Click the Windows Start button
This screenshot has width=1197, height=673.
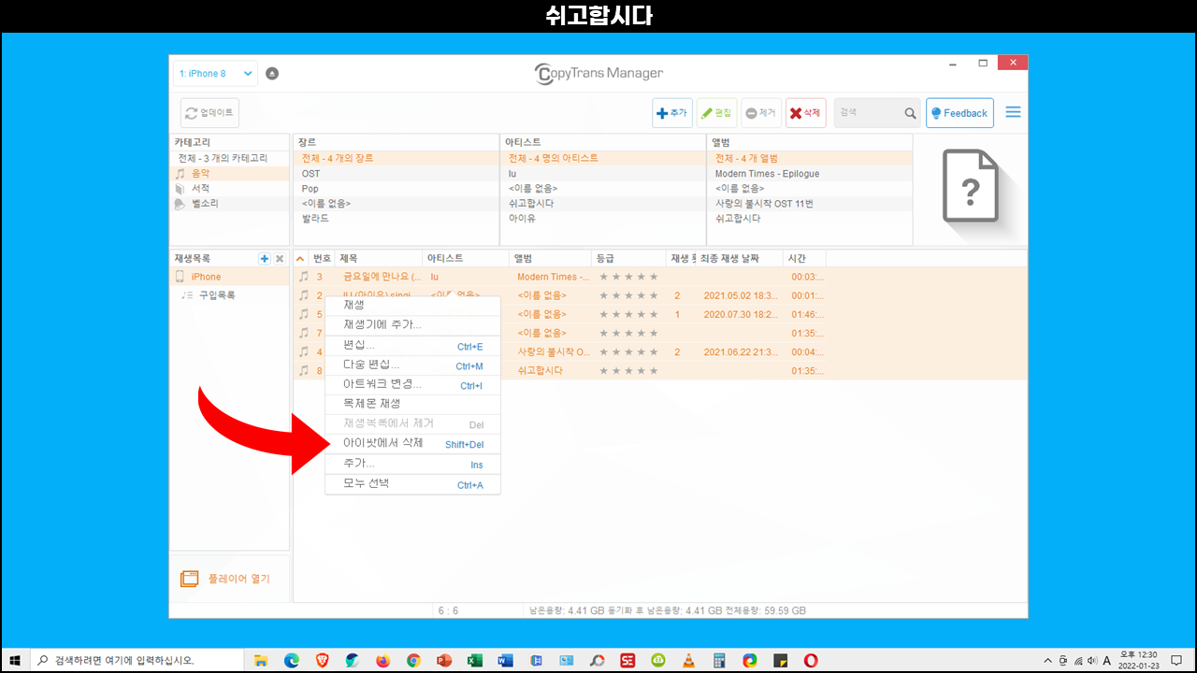pyautogui.click(x=15, y=660)
